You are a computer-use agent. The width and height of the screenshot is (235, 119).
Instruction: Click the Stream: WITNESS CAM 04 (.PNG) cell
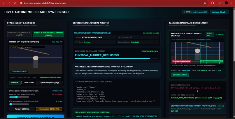95,37
